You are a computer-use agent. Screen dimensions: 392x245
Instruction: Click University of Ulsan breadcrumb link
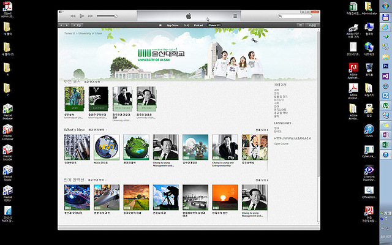90,33
